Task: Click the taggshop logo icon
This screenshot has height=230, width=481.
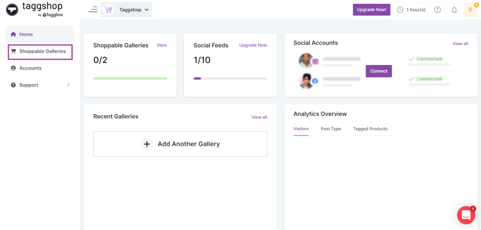Action: [12, 9]
